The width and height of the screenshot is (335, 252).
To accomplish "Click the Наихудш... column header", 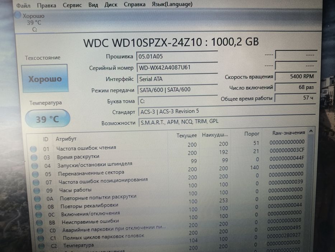I will tap(215, 135).
